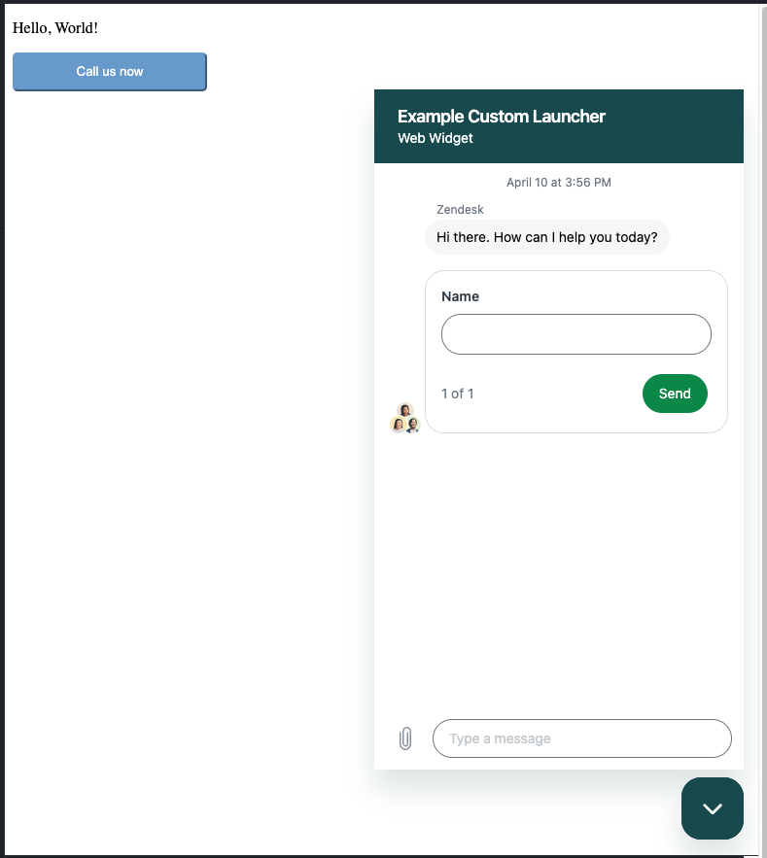Click the Call us now button

click(110, 72)
